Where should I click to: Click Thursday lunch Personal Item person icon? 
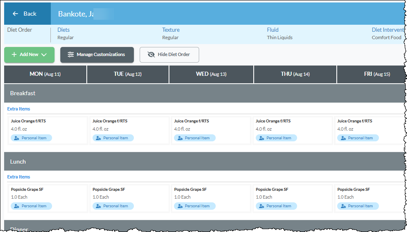pyautogui.click(x=262, y=206)
